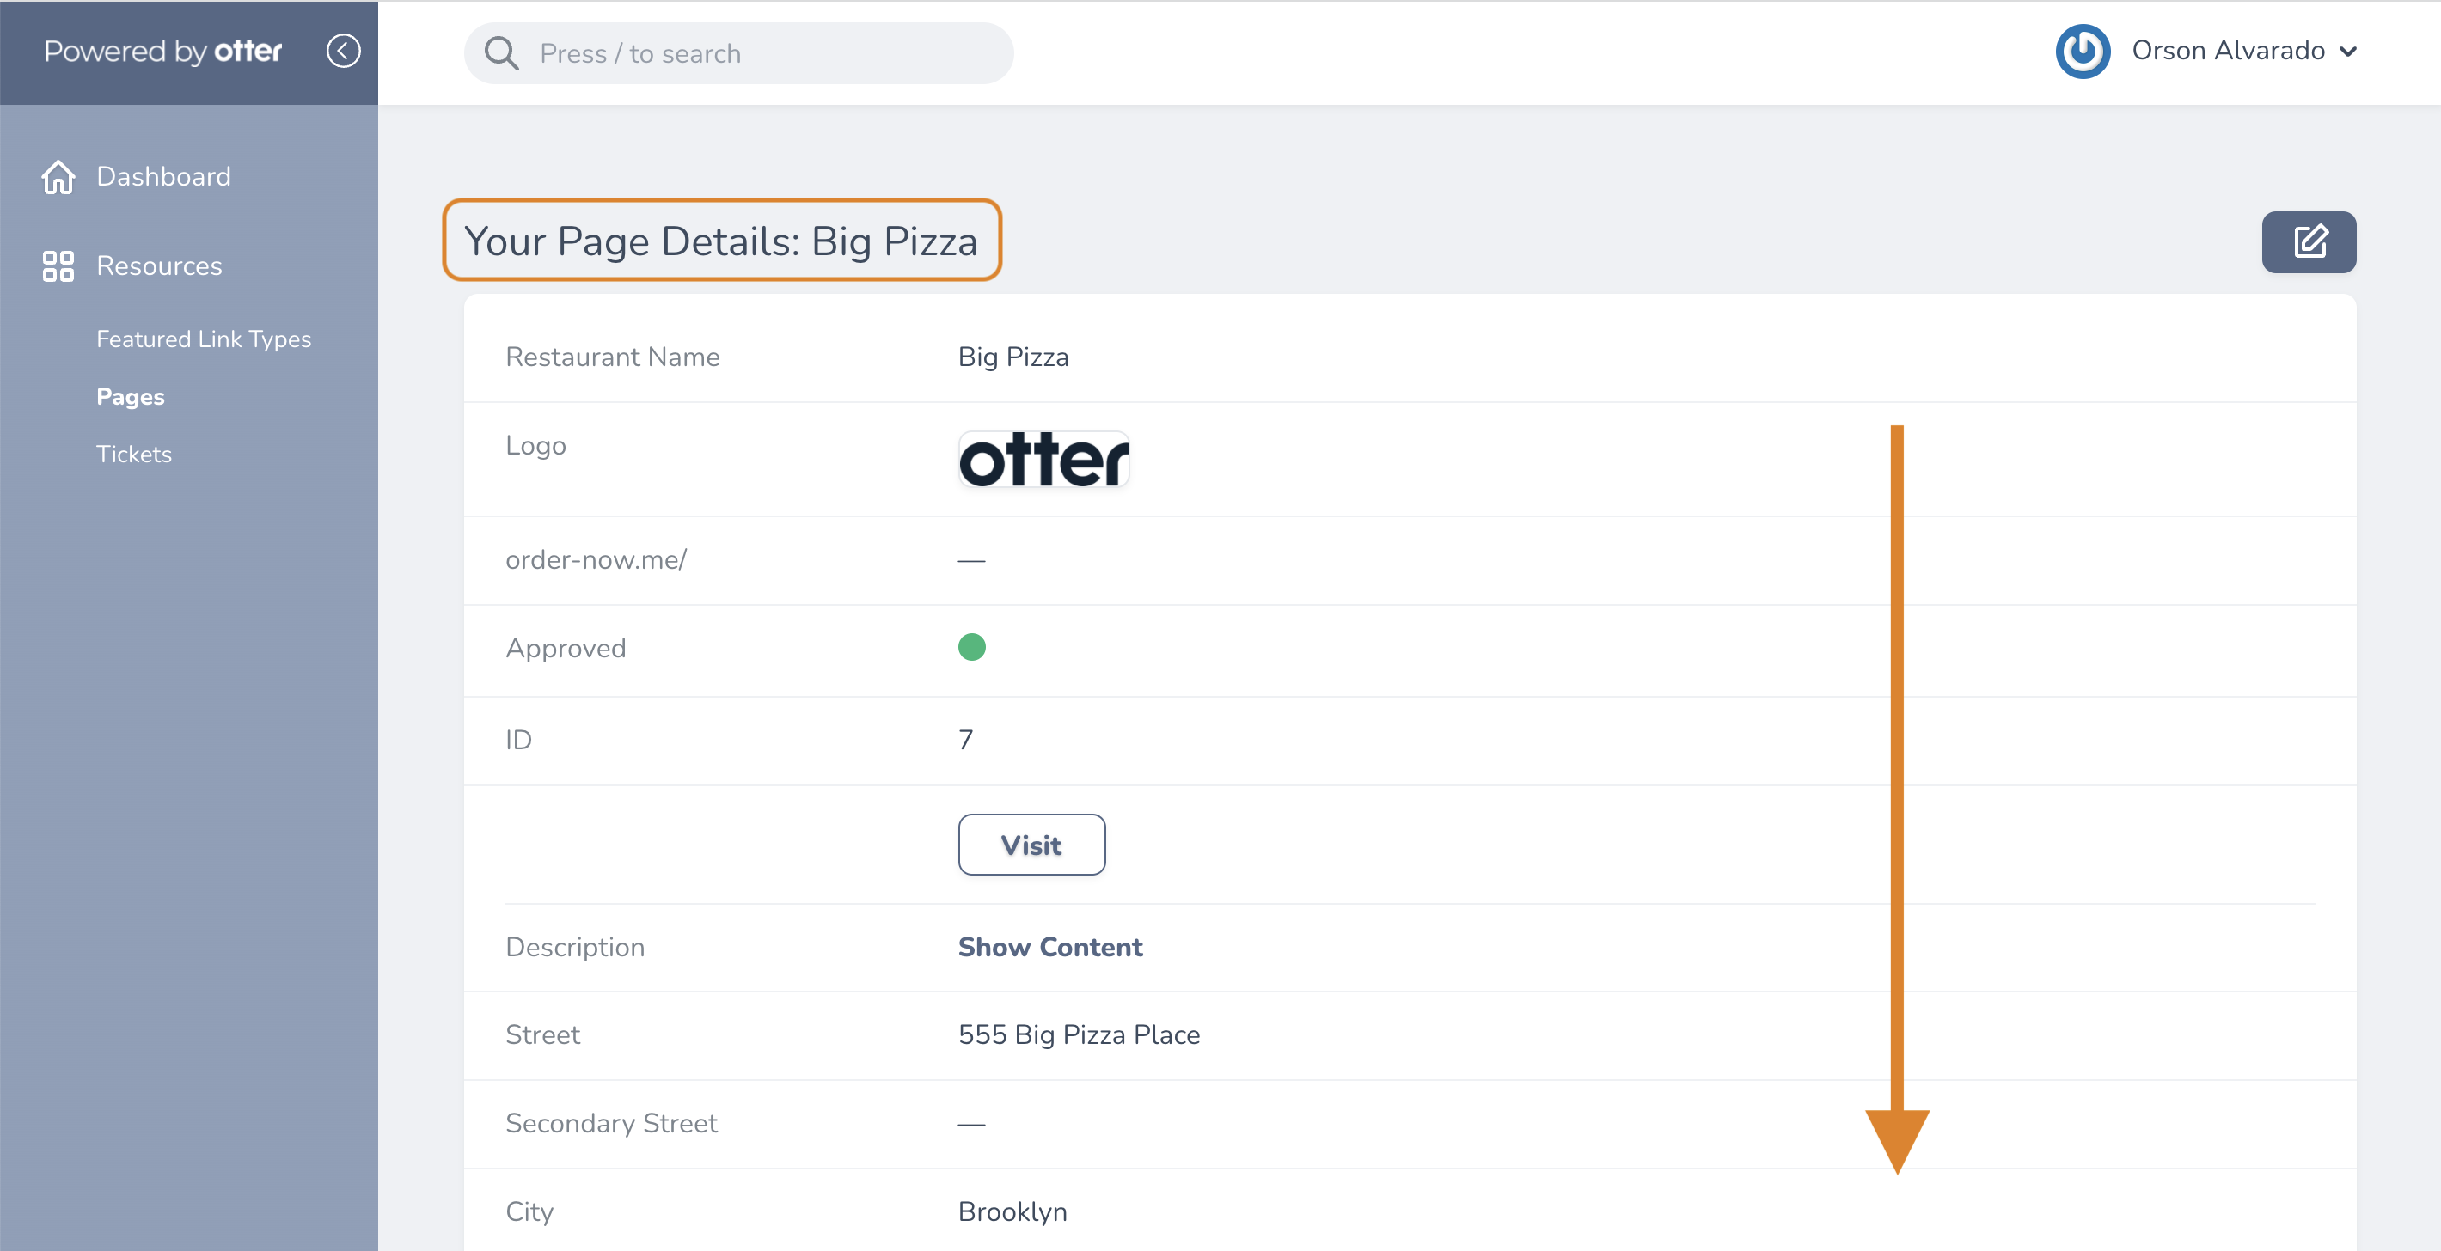2441x1251 pixels.
Task: Click the search magnifier icon
Action: point(500,54)
